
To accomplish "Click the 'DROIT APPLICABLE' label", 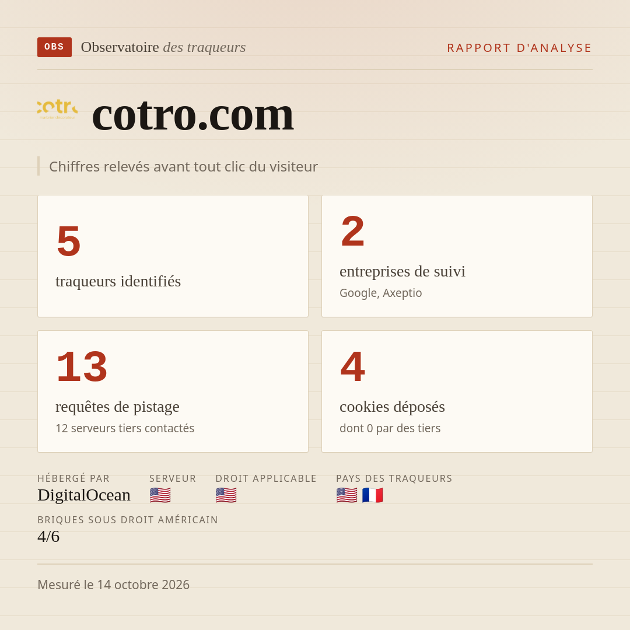I will coord(266,478).
